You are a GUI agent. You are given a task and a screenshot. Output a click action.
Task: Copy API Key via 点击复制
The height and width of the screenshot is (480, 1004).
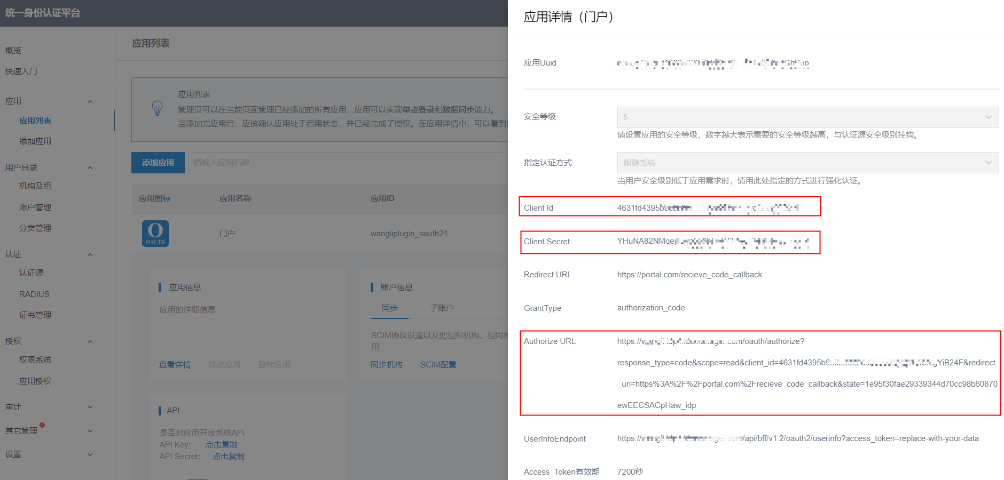221,445
